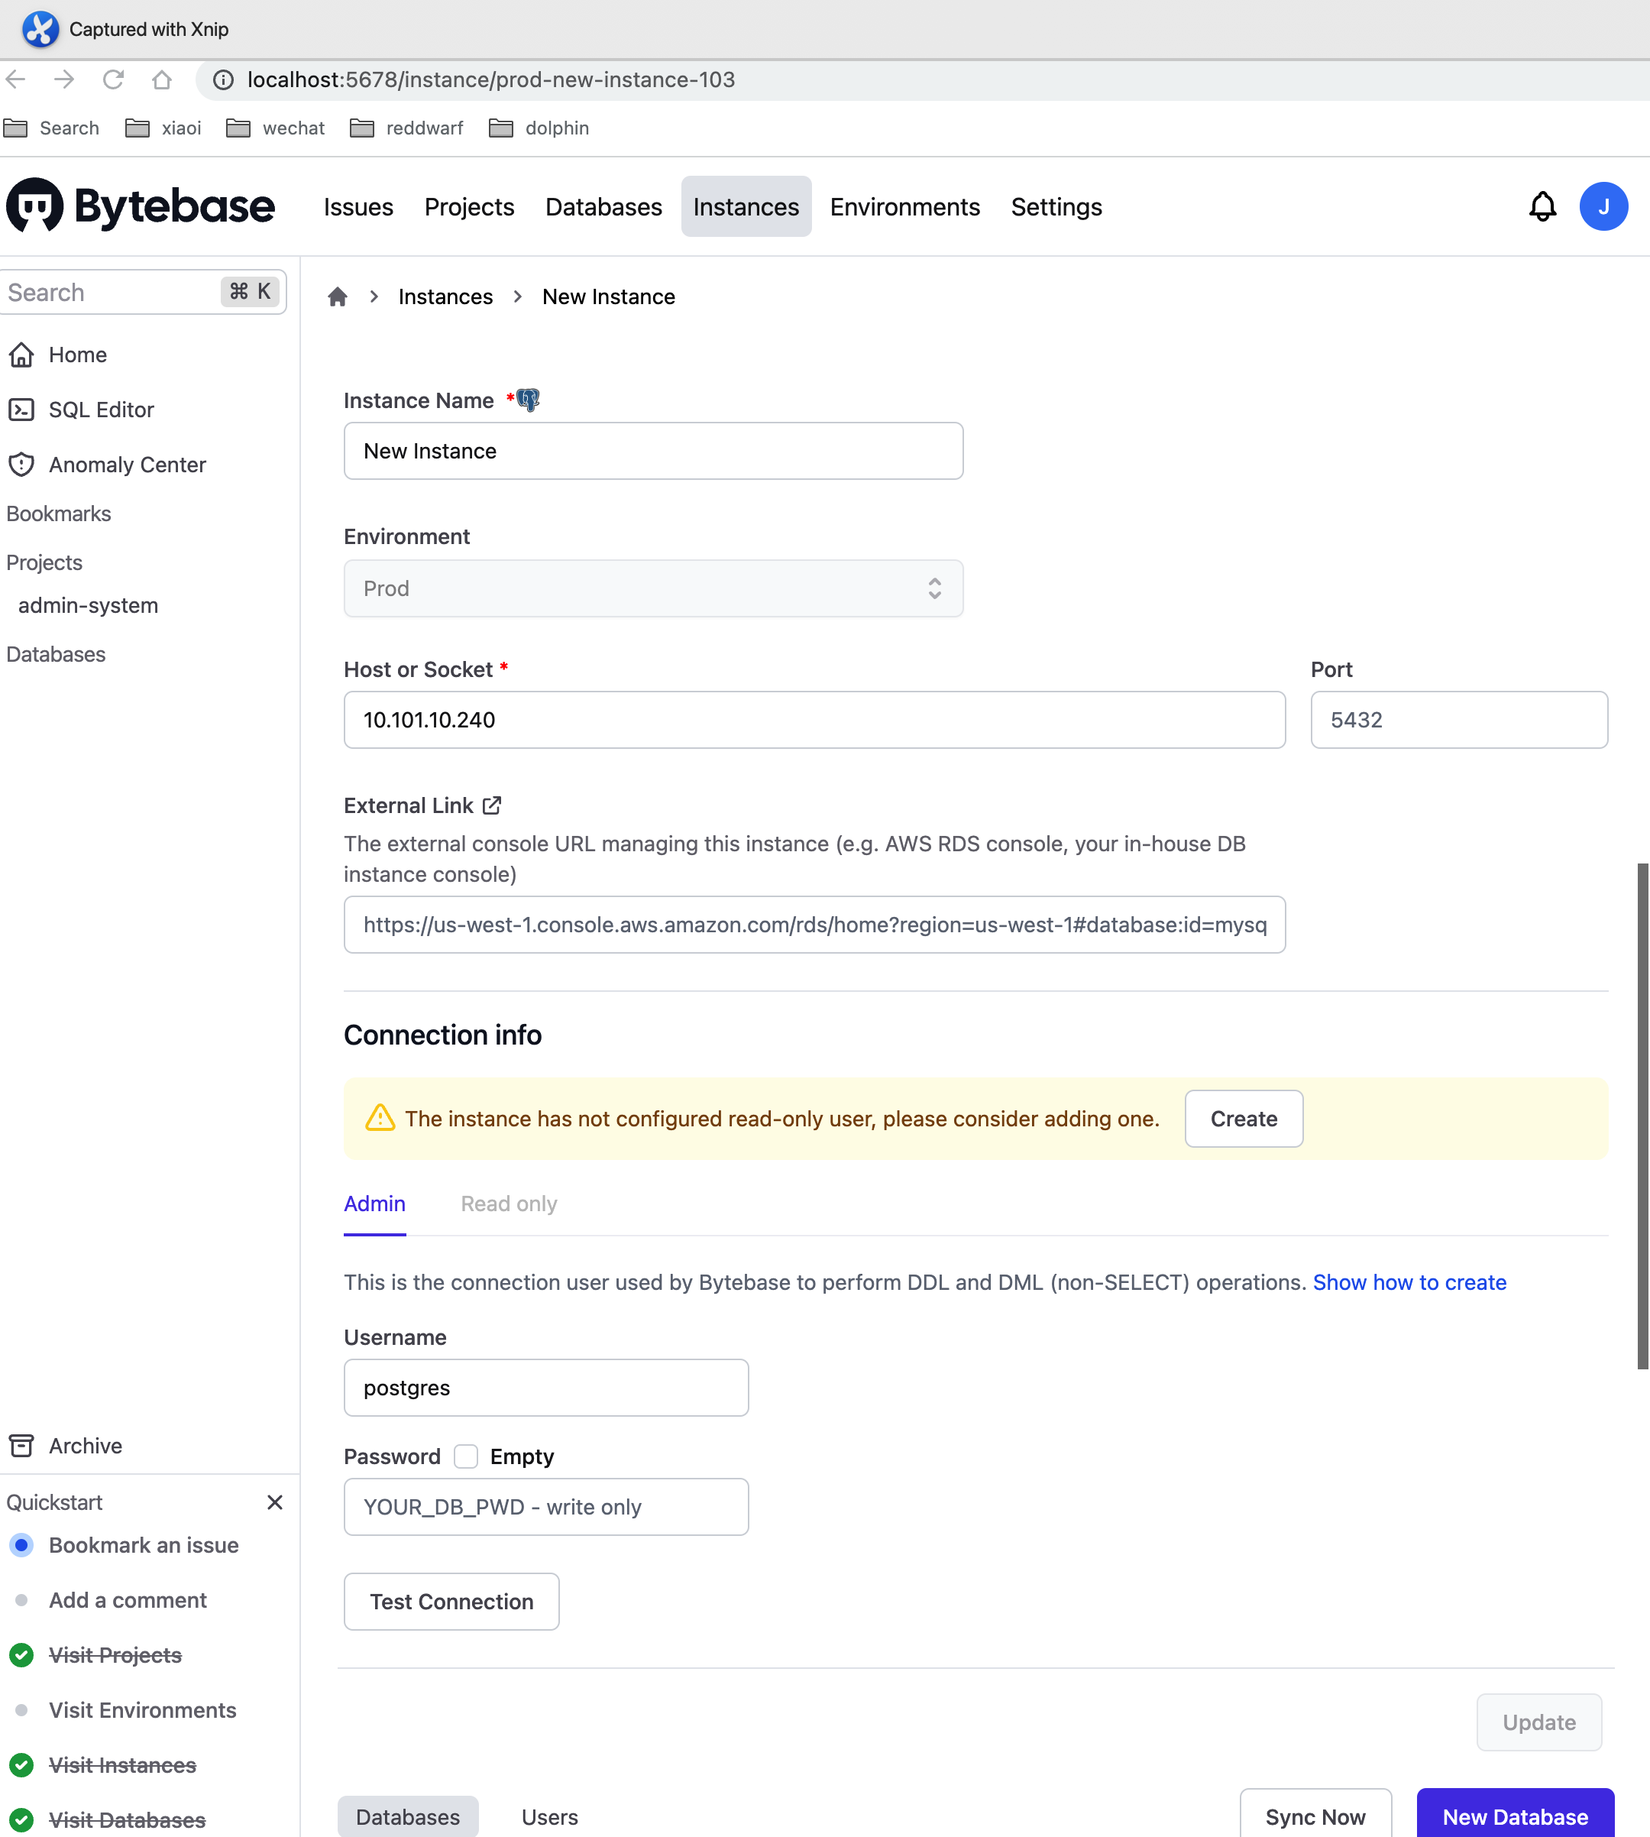Image resolution: width=1650 pixels, height=1837 pixels.
Task: Enable the Empty password checkbox
Action: point(465,1456)
